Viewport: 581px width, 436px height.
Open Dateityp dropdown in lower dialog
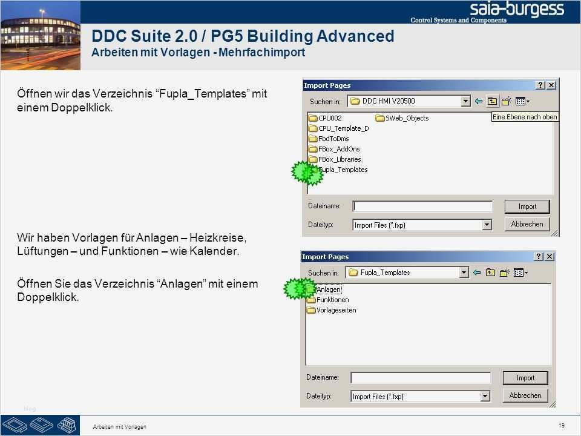(485, 396)
